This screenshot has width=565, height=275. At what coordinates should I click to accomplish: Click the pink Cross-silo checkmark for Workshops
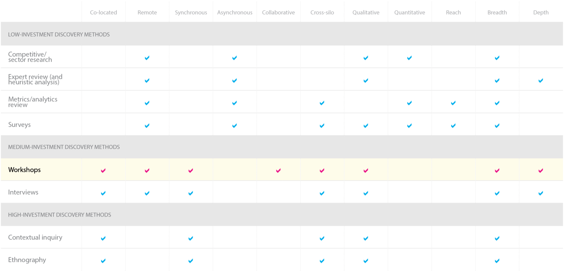pyautogui.click(x=322, y=170)
